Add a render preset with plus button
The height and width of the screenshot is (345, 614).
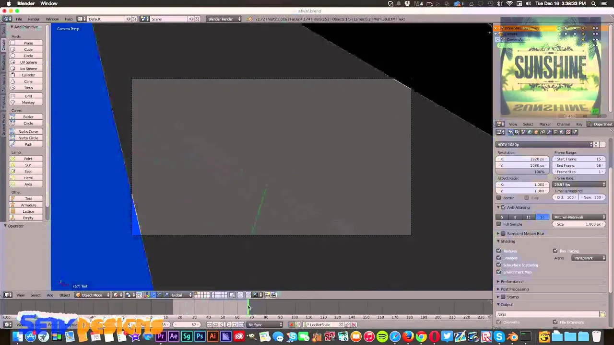click(596, 145)
